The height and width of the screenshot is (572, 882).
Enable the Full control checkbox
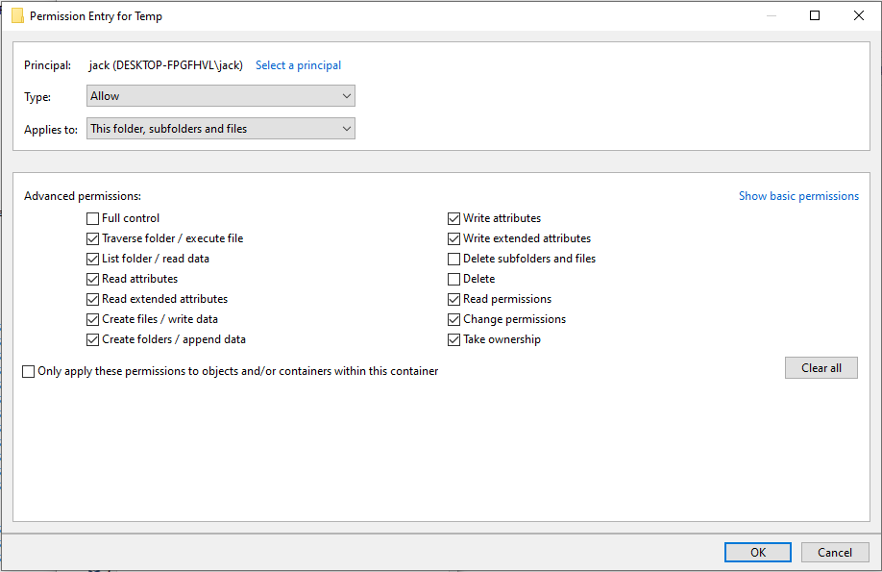point(93,218)
